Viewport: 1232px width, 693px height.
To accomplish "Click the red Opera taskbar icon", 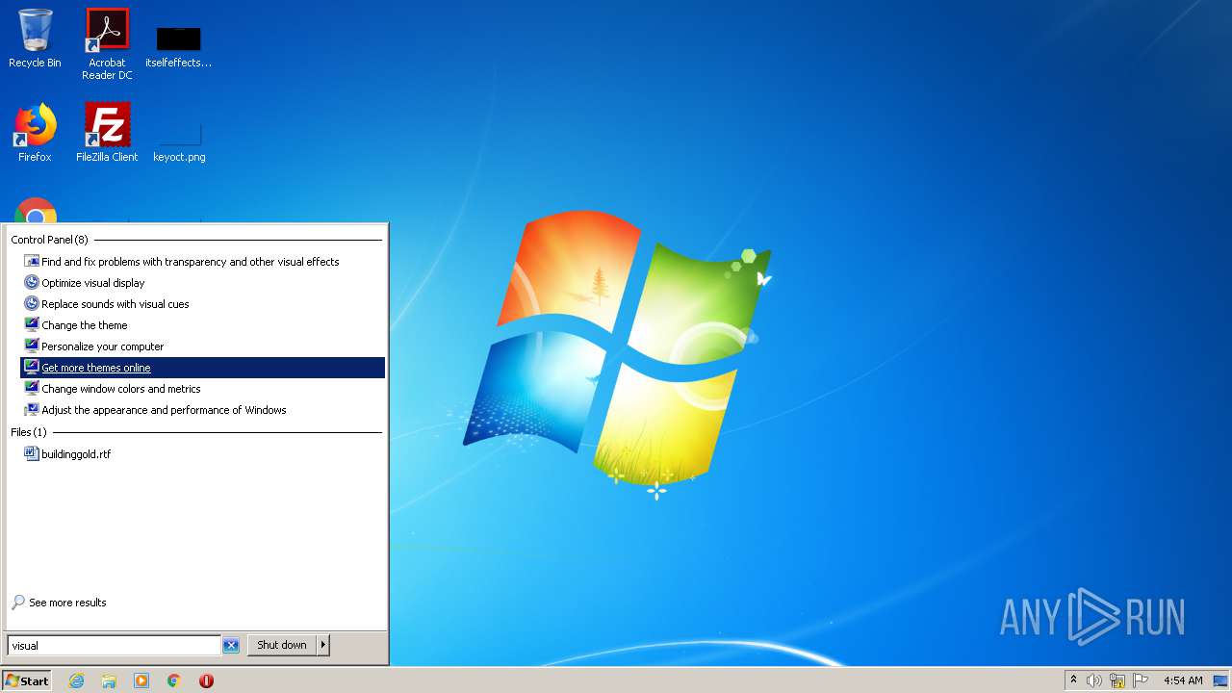I will (x=206, y=680).
